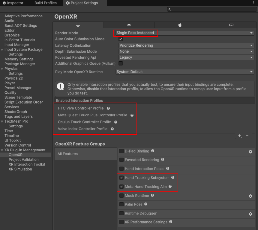Select the Android platform tab icon
This screenshot has height=230, width=258.
tap(129, 25)
